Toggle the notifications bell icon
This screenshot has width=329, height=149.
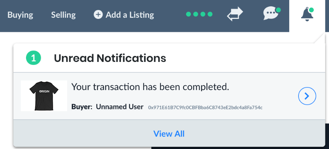[x=307, y=14]
